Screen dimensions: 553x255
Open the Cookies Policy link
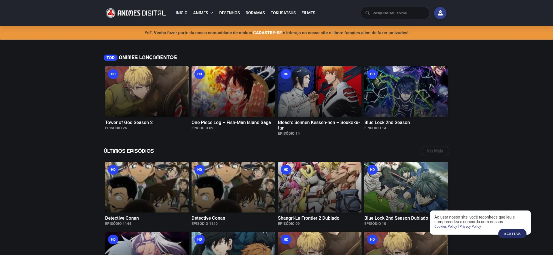point(446,227)
